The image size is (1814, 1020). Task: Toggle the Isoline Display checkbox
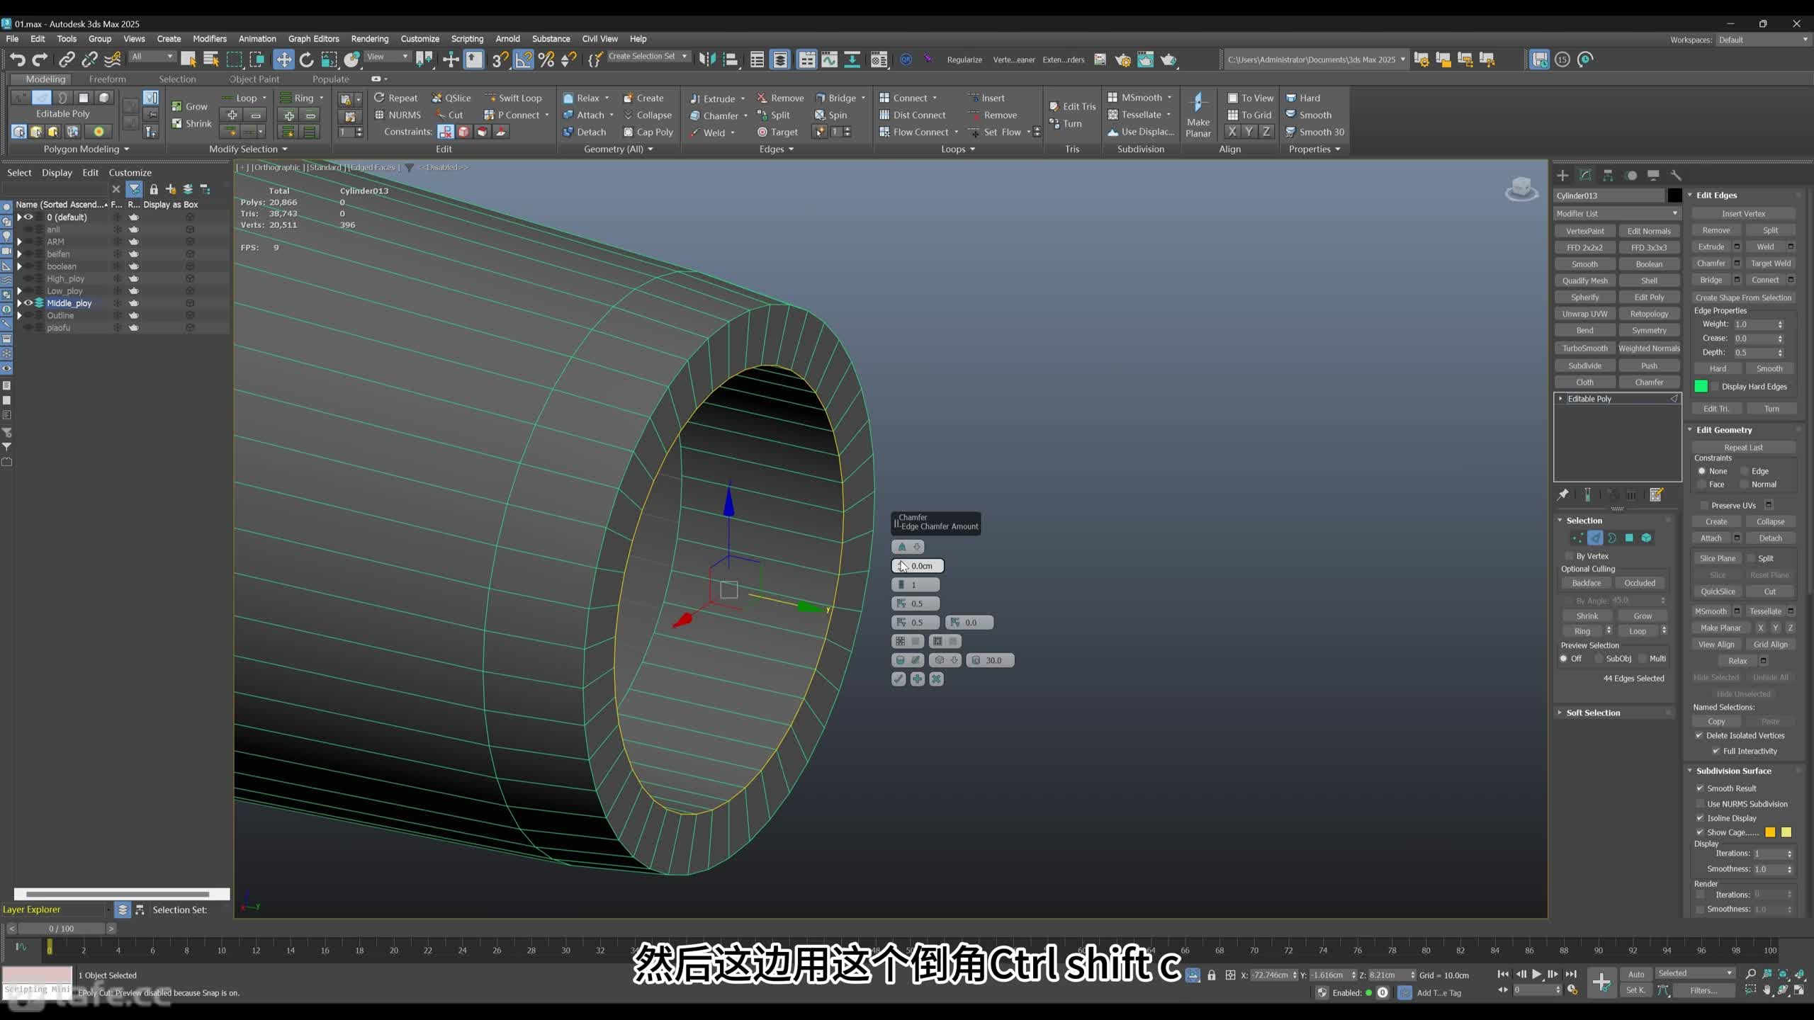[1700, 818]
